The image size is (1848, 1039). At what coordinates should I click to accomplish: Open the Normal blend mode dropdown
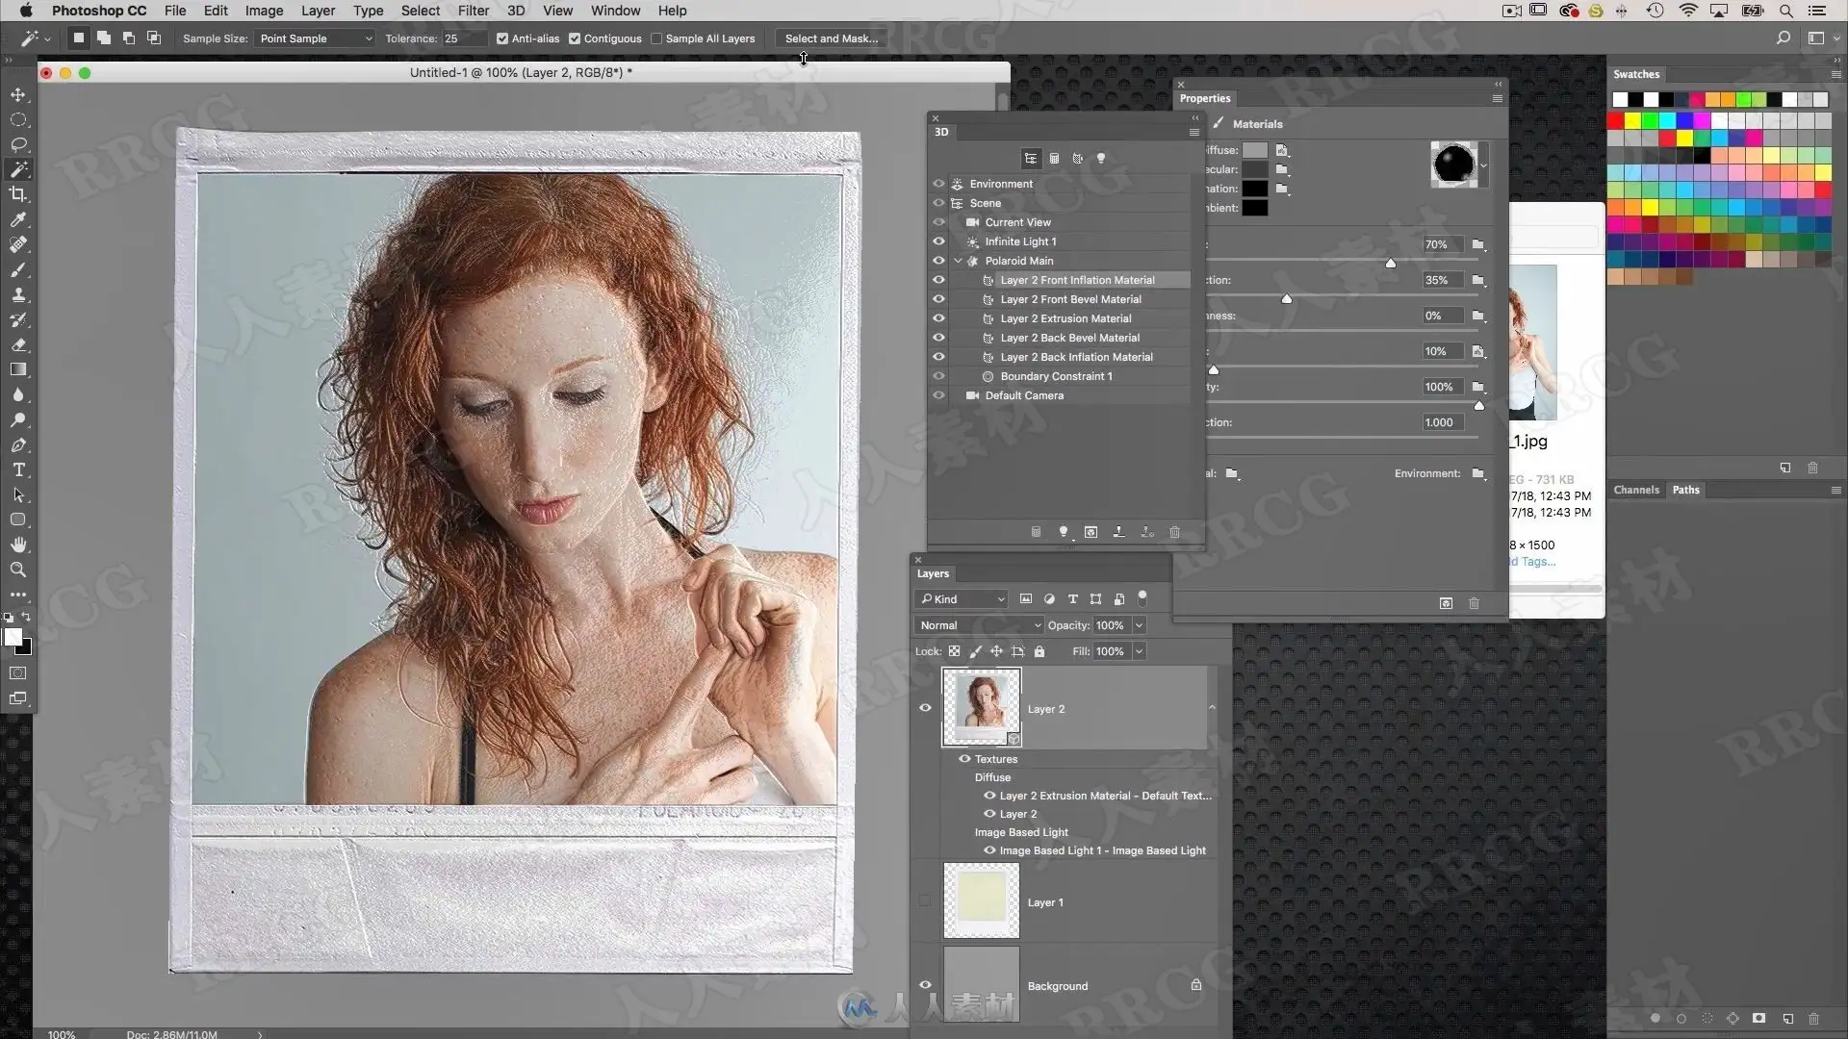coord(979,625)
